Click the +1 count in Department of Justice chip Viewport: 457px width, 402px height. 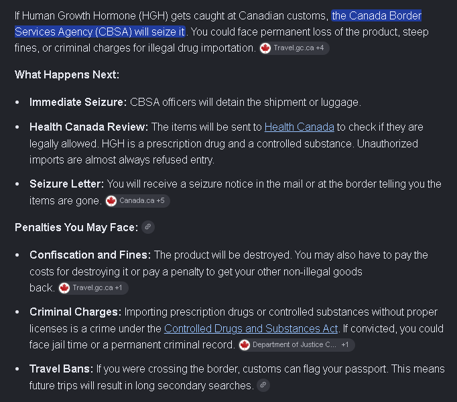pos(345,345)
